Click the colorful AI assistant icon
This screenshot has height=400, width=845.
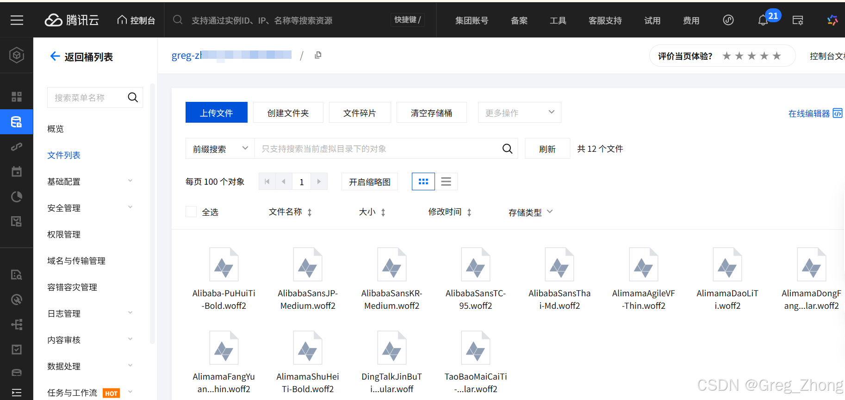point(833,20)
